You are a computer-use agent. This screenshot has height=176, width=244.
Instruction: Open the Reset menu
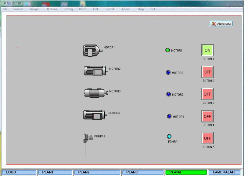pyautogui.click(x=82, y=9)
